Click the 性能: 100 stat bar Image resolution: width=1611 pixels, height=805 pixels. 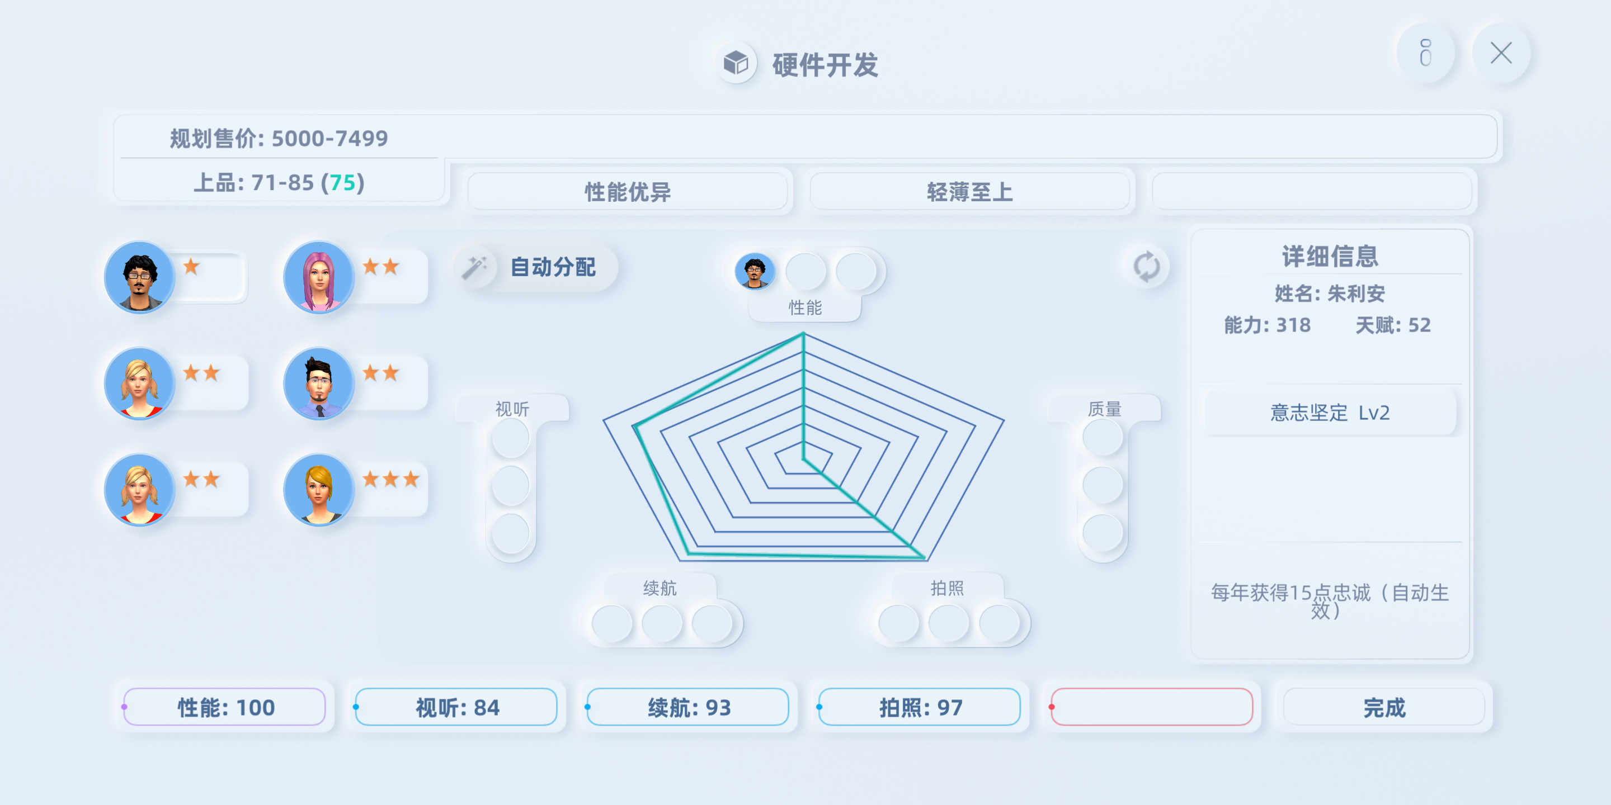(x=224, y=707)
